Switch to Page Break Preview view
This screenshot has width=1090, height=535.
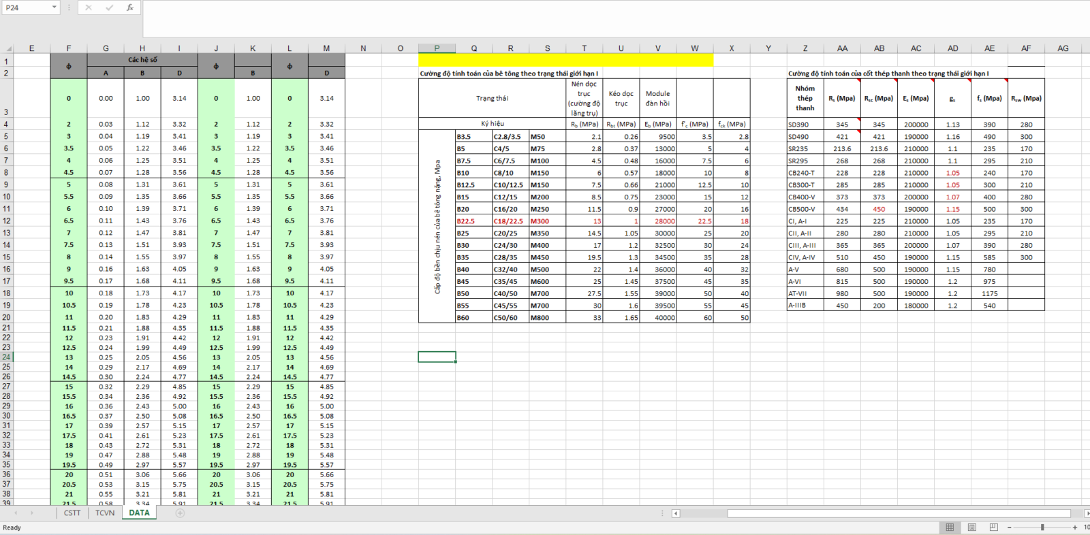pyautogui.click(x=993, y=528)
